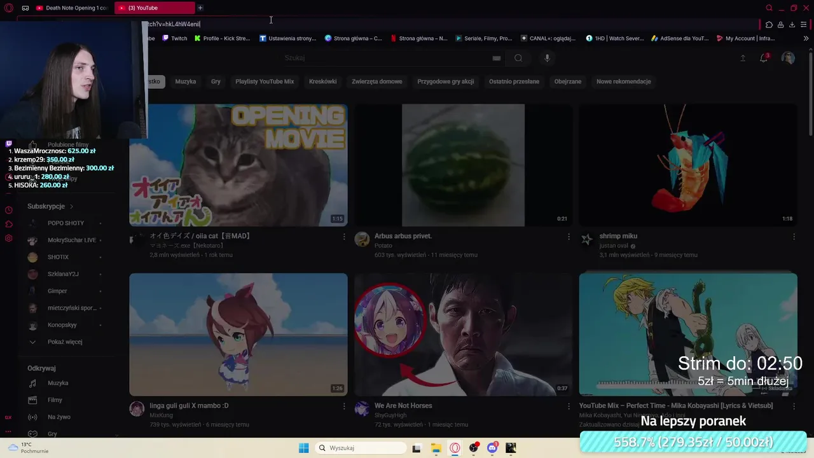Open the MokrySuchar LIVE subscription

click(64, 240)
